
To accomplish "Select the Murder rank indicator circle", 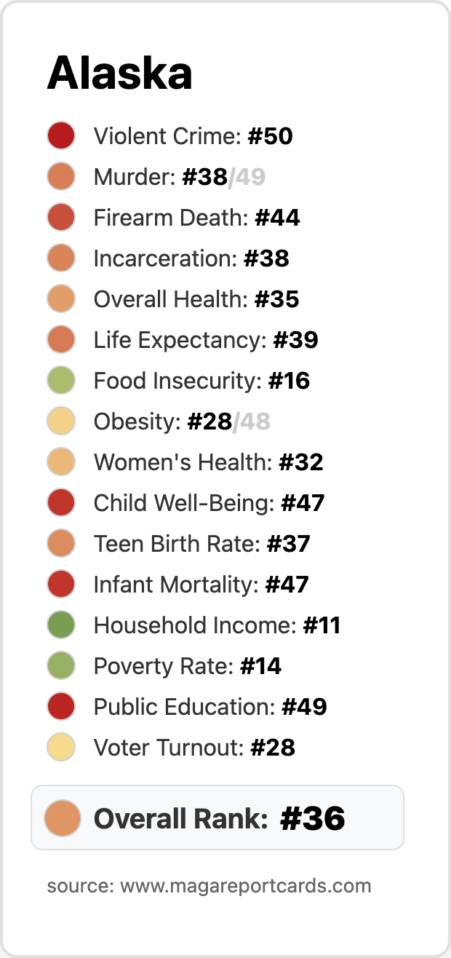I will [62, 177].
